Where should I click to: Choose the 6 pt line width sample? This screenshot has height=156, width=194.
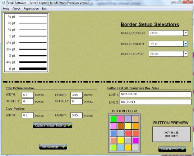pyautogui.click(x=27, y=69)
